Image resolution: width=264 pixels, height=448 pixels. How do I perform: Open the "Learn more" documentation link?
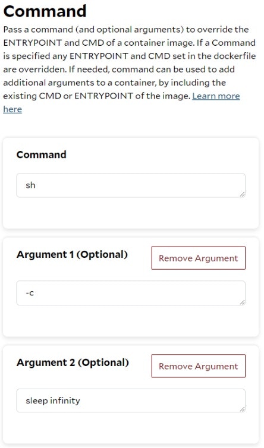[216, 96]
